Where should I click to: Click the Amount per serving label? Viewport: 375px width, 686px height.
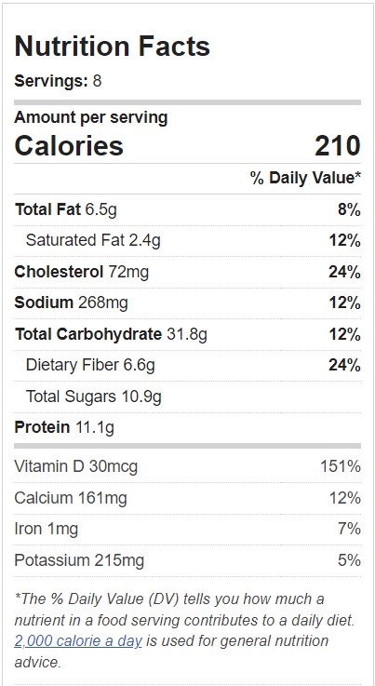coord(91,117)
